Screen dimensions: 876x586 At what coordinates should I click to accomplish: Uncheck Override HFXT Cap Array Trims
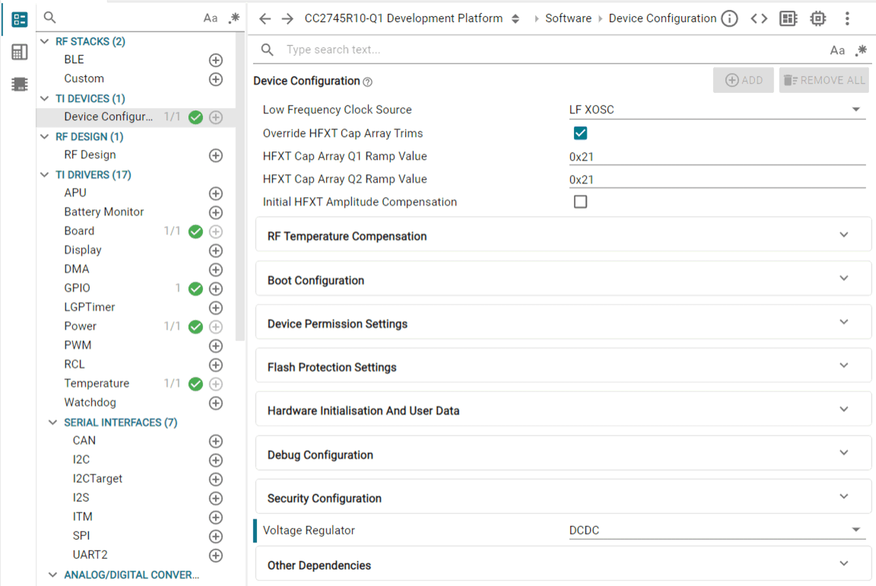580,133
